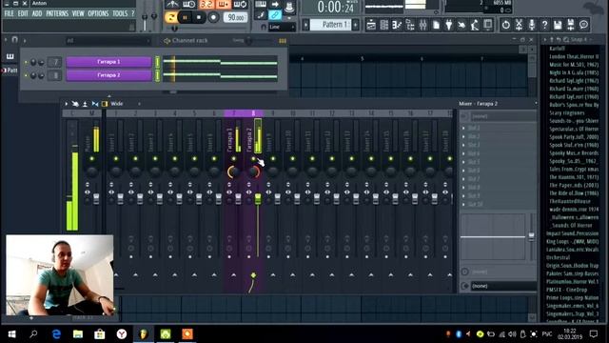Expand the Slot 1 effect arrow
Image resolution: width=609 pixels, height=343 pixels.
tap(463, 128)
